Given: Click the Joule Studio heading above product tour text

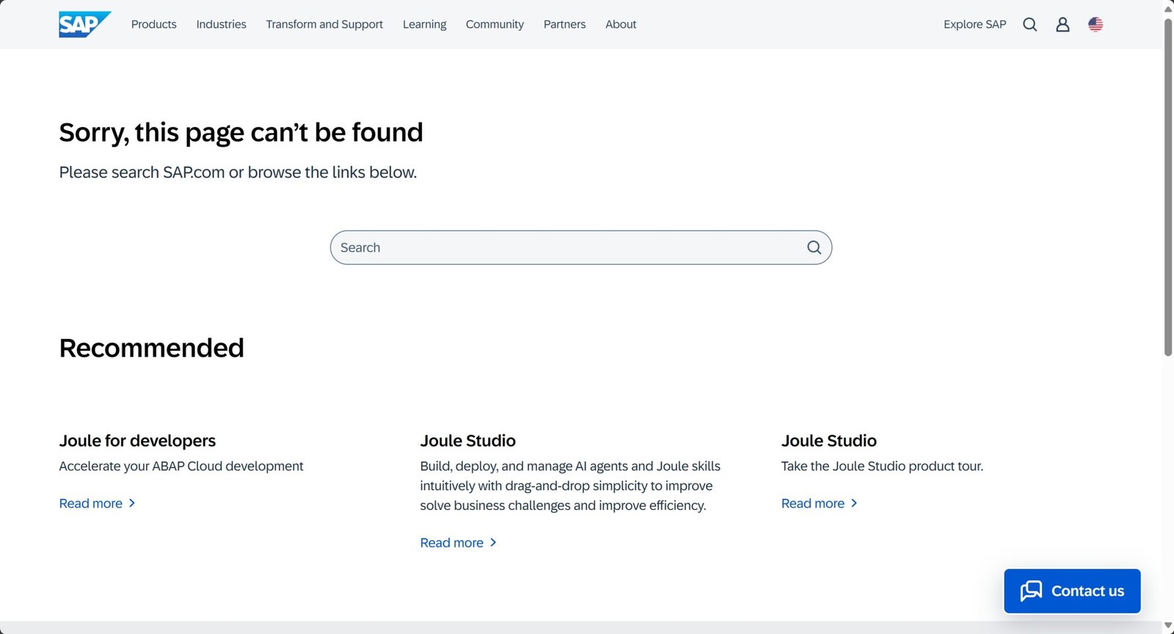Looking at the screenshot, I should coord(829,440).
